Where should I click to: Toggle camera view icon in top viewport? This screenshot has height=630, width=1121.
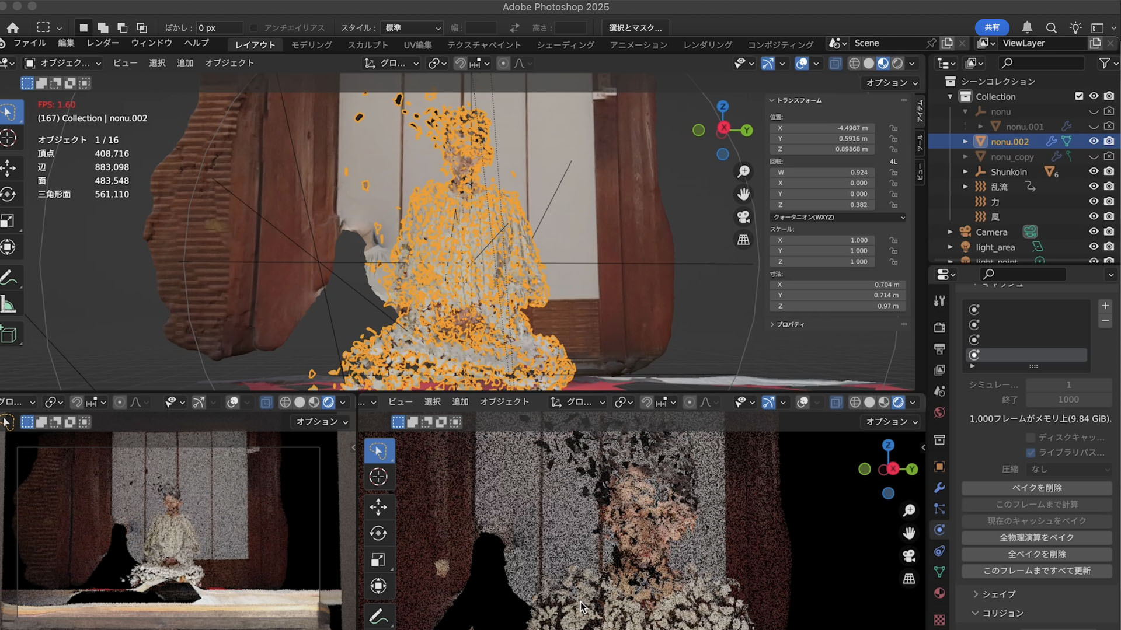(743, 217)
